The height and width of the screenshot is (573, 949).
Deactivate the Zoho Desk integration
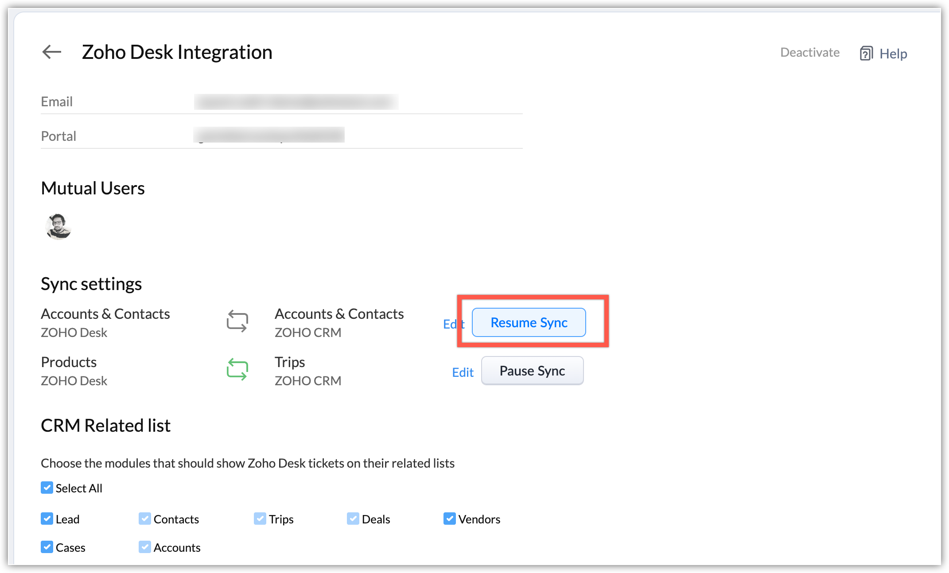click(x=809, y=53)
